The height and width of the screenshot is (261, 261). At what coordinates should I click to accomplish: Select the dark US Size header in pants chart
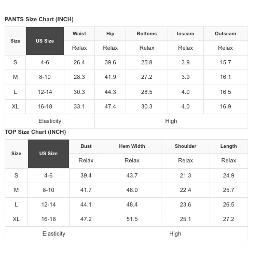point(45,41)
